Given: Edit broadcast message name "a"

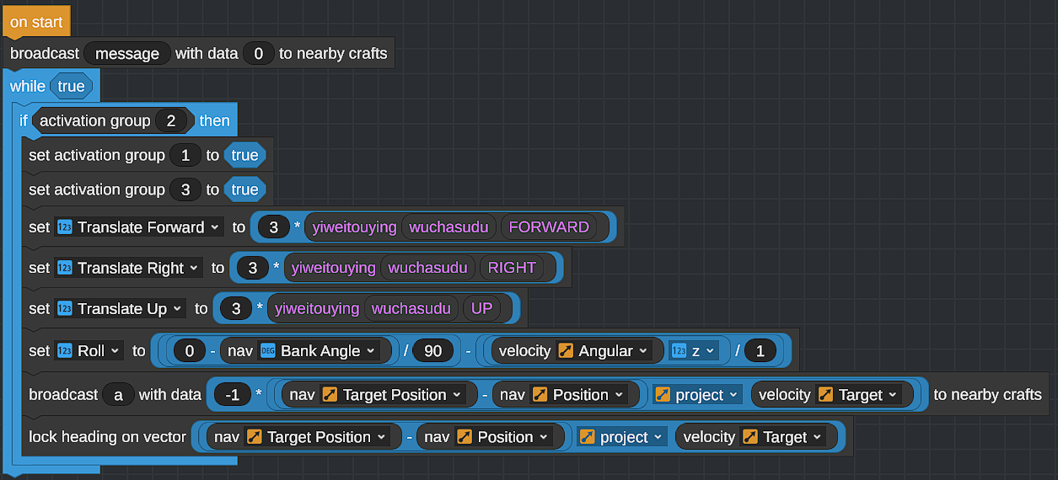Looking at the screenshot, I should click(x=118, y=395).
